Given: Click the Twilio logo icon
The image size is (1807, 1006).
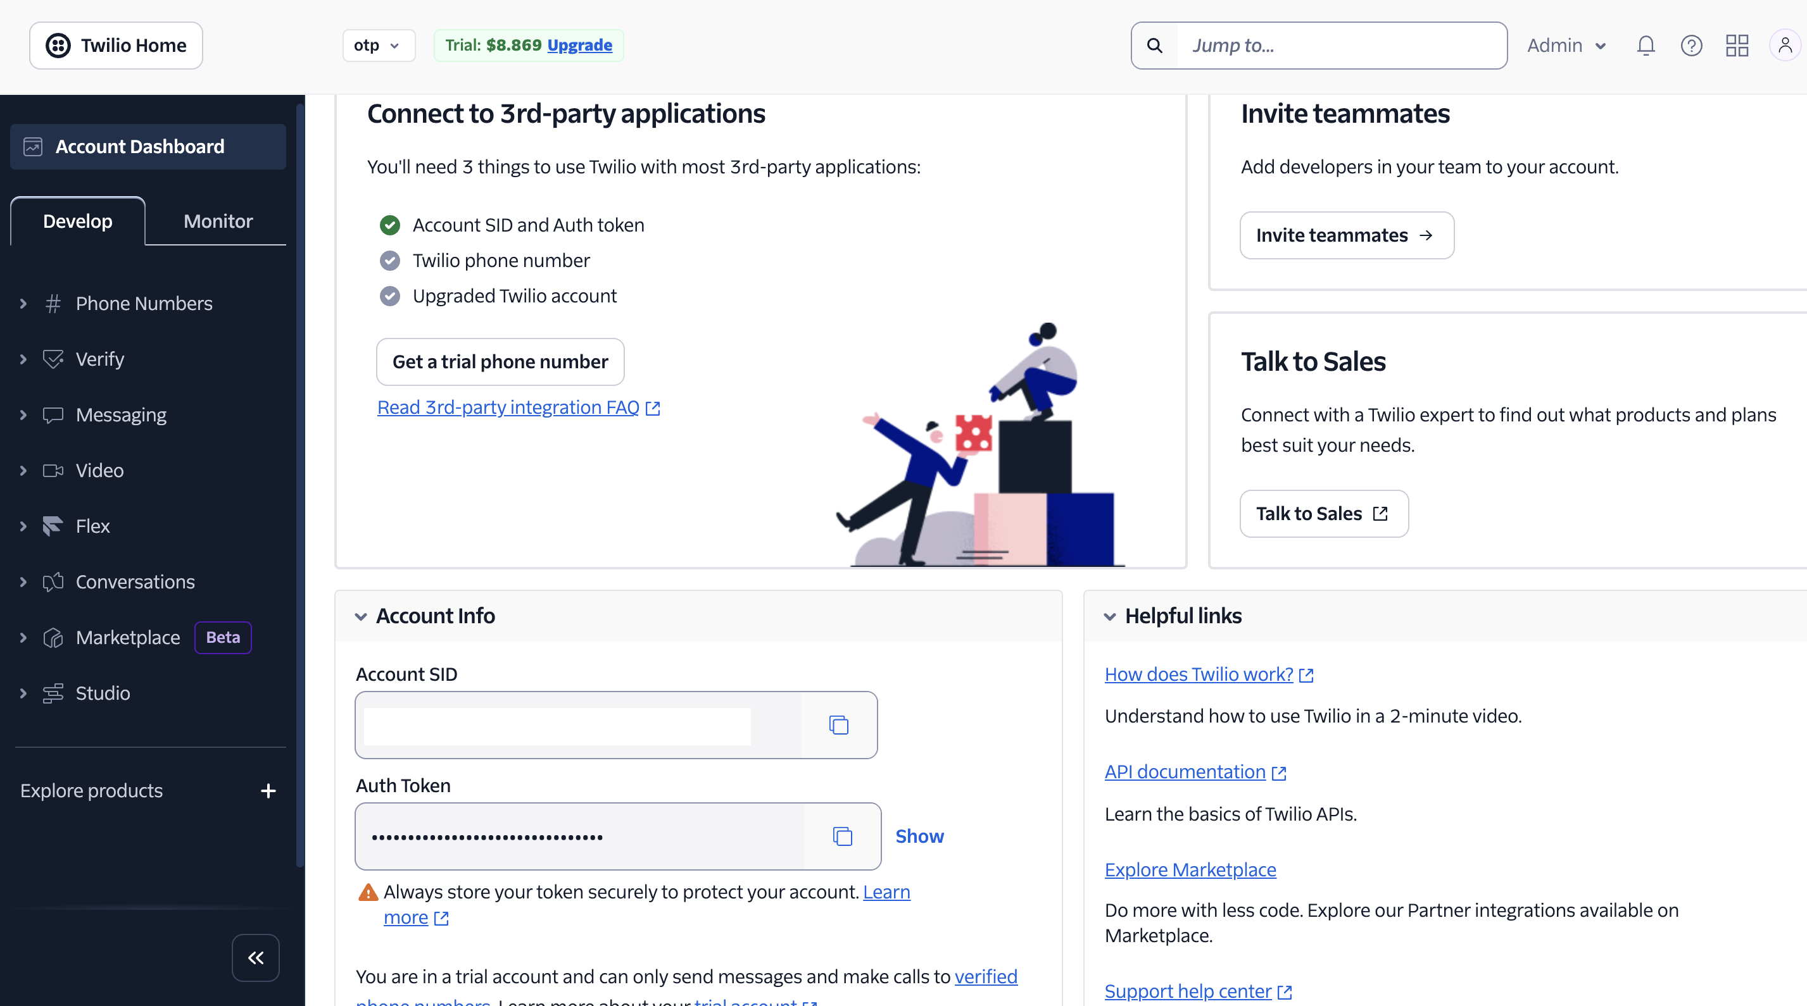Looking at the screenshot, I should [x=58, y=46].
